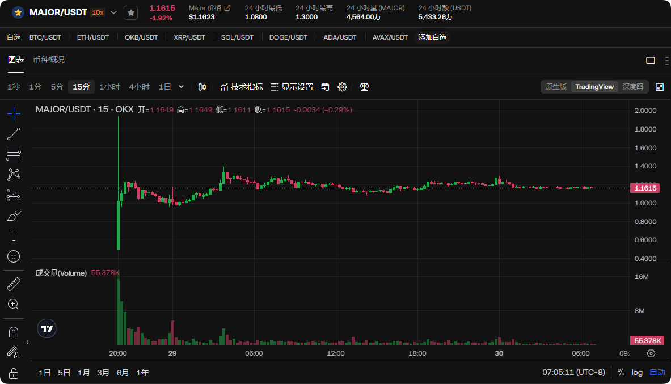Screen dimensions: 671x384
Task: Add MAJOR/USDT to favorites with star
Action: [130, 12]
